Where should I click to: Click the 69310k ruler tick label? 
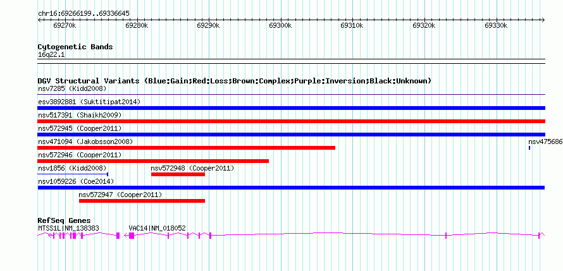point(352,26)
